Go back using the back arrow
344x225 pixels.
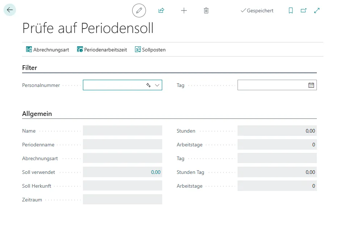click(10, 10)
